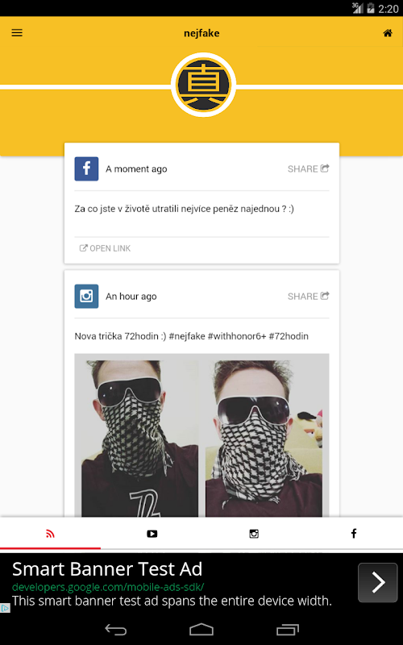Open link of the Facebook post
Viewport: 403px width, 645px height.
coord(105,248)
